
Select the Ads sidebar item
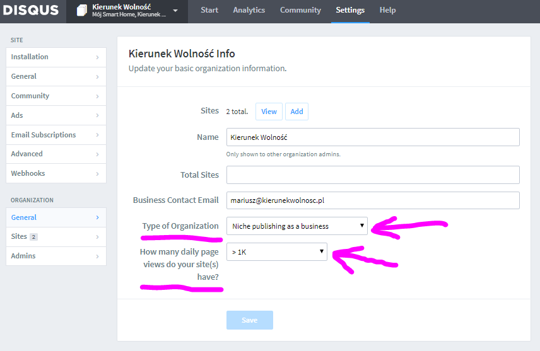56,115
